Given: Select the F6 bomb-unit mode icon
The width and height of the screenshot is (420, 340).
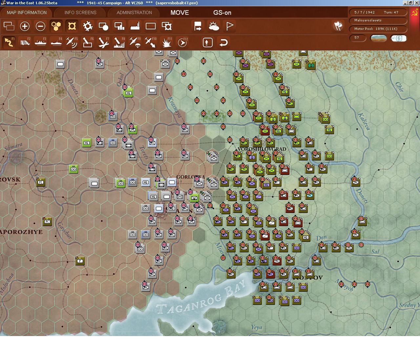Looking at the screenshot, I should point(88,42).
